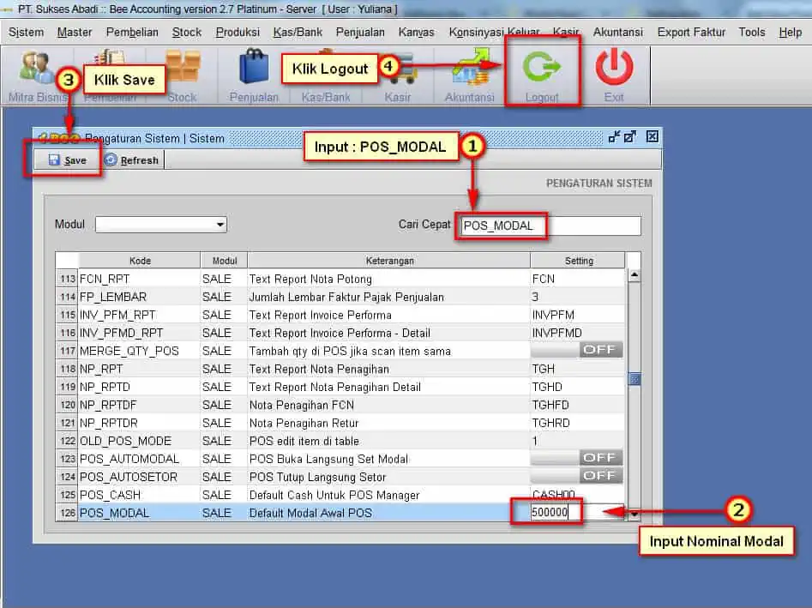Click the Cari Cepat search field
812x608 pixels.
click(x=550, y=226)
